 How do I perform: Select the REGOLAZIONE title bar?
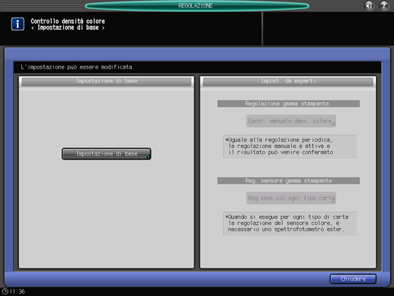(197, 5)
